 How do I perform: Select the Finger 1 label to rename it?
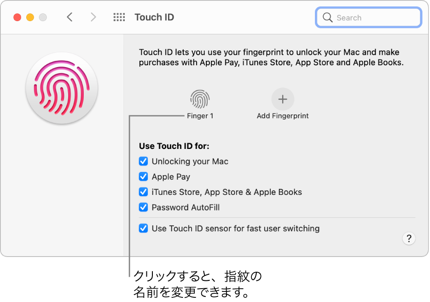point(200,115)
